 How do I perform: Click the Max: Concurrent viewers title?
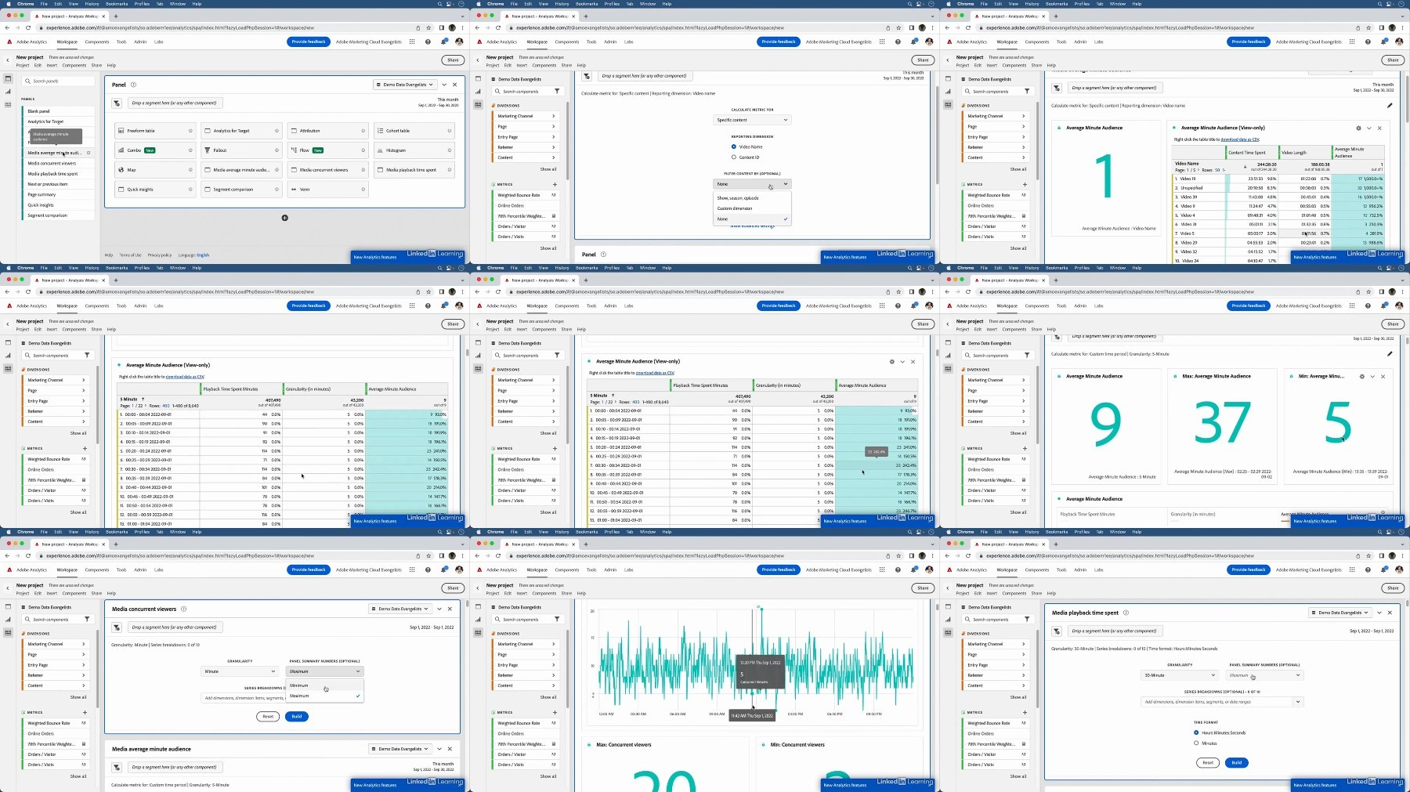pos(624,745)
